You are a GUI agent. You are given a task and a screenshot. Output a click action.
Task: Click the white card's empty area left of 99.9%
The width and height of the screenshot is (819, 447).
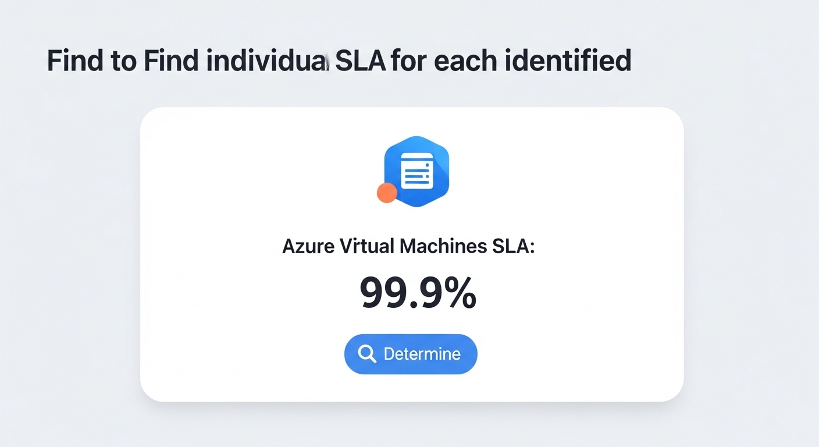[244, 293]
